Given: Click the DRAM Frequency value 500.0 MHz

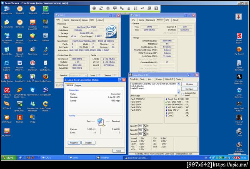Looking at the screenshot, I should 167,41.
